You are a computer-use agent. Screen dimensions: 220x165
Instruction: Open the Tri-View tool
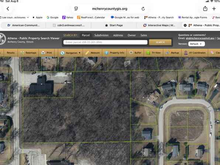coord(153,53)
